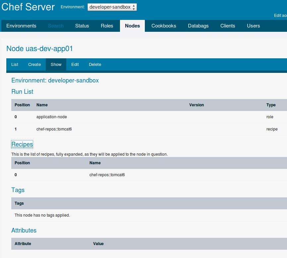
Task: Click the Edit account link
Action: (280, 16)
